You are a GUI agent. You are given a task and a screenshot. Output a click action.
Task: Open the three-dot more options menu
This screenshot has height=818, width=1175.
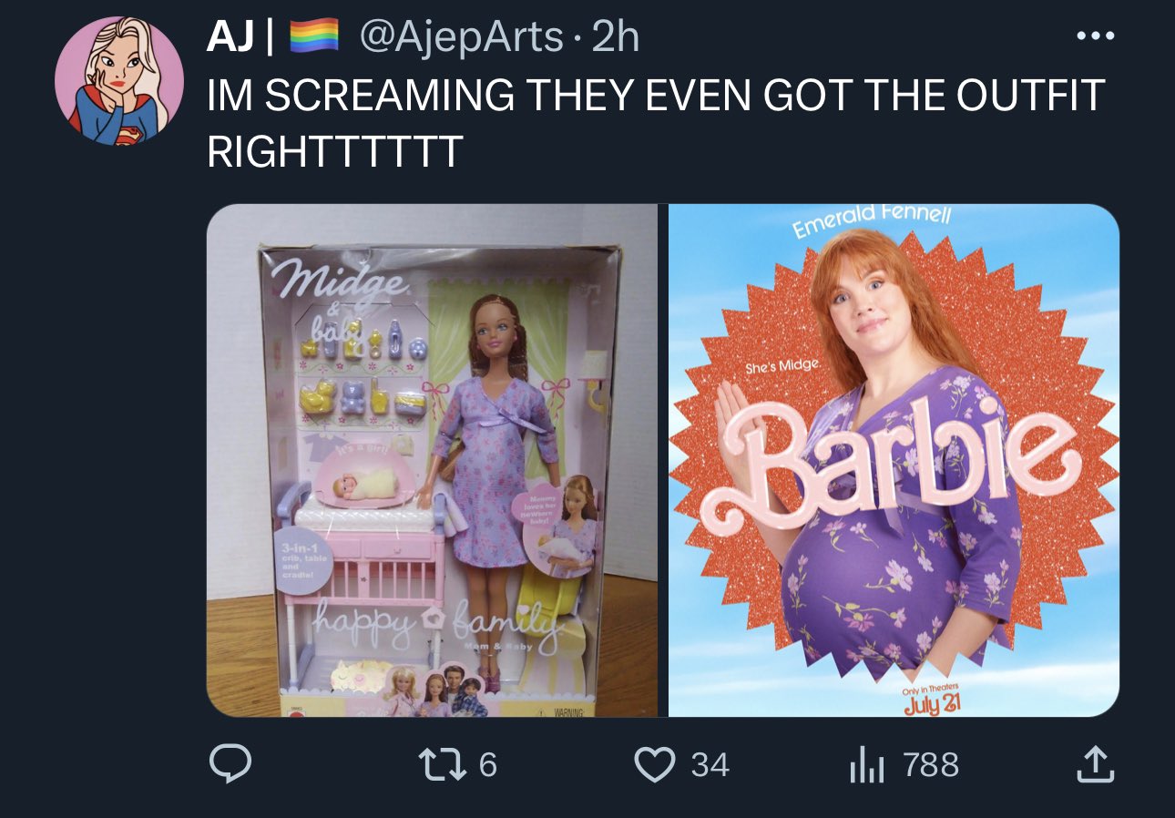tap(1095, 37)
